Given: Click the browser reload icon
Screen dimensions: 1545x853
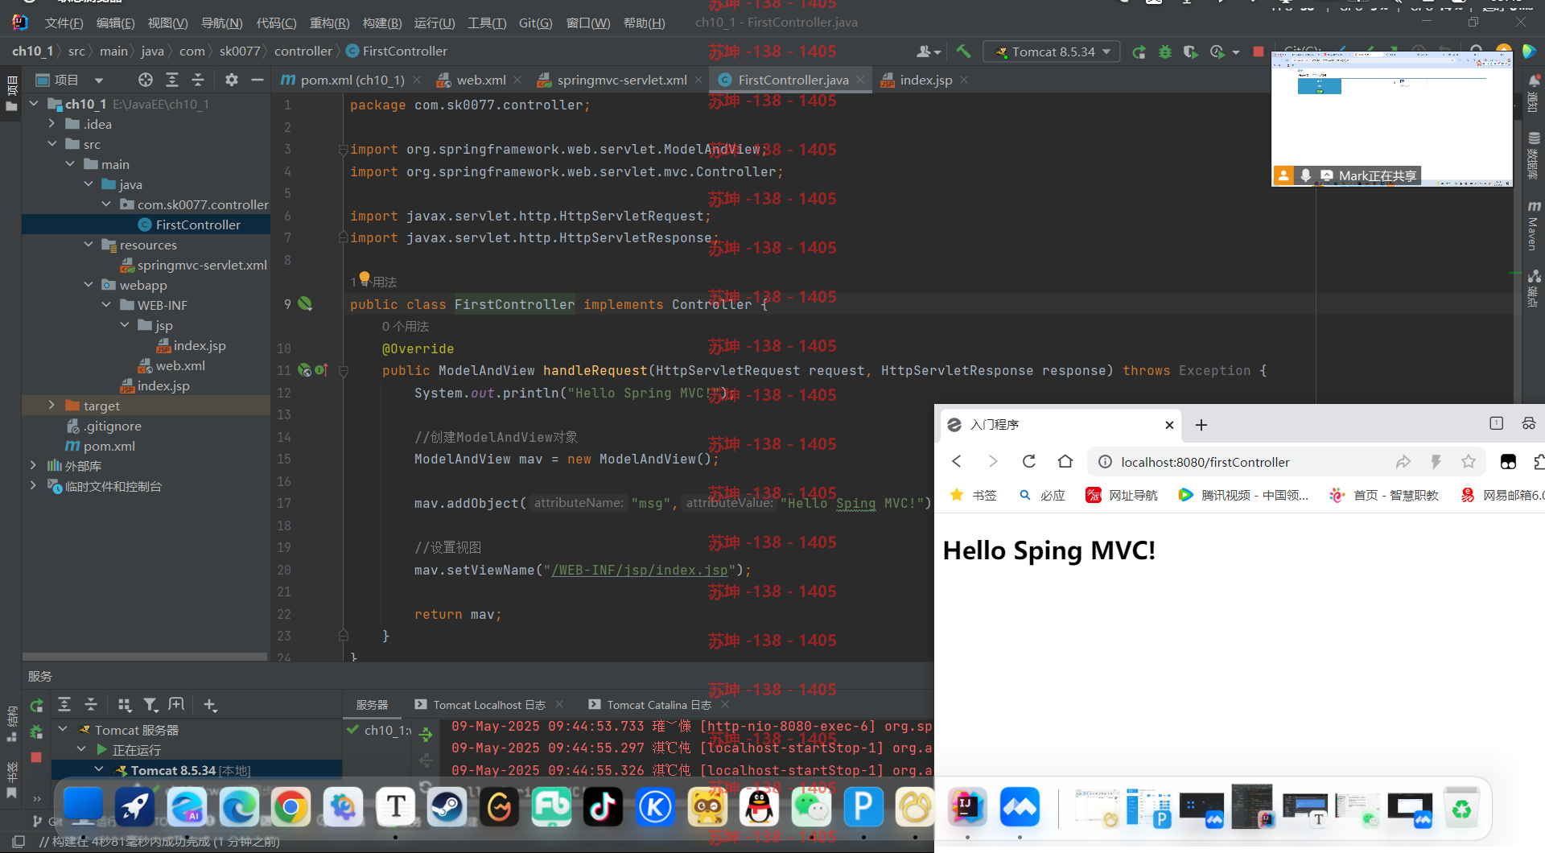Looking at the screenshot, I should [x=1028, y=461].
